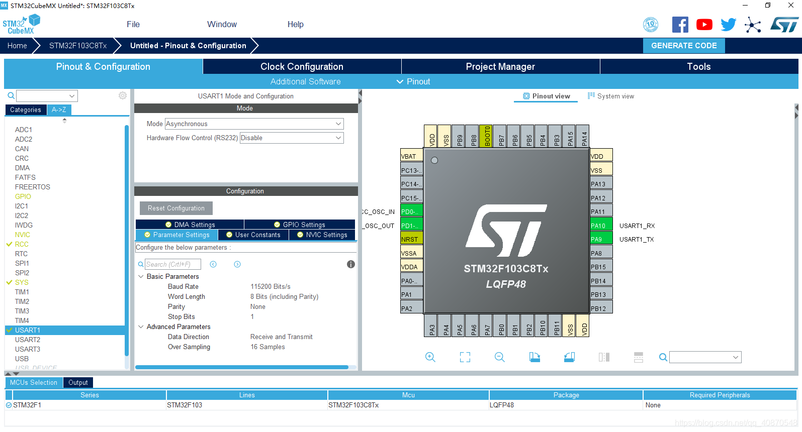The image size is (802, 432).
Task: Click the STM32F103C8Tx breadcrumb
Action: (x=78, y=45)
